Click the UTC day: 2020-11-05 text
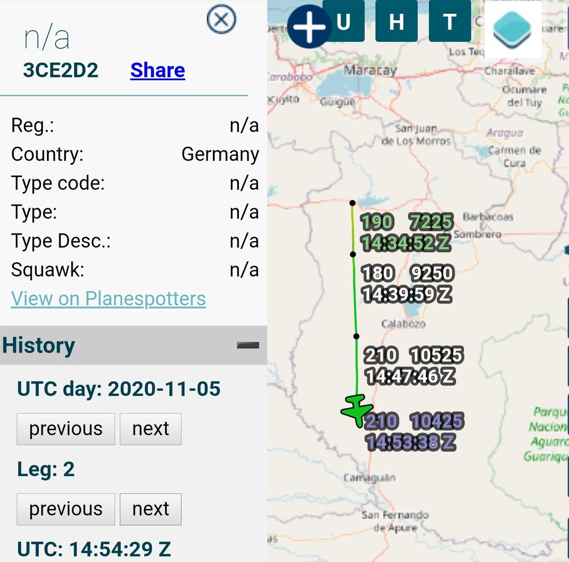The height and width of the screenshot is (562, 569). point(119,389)
